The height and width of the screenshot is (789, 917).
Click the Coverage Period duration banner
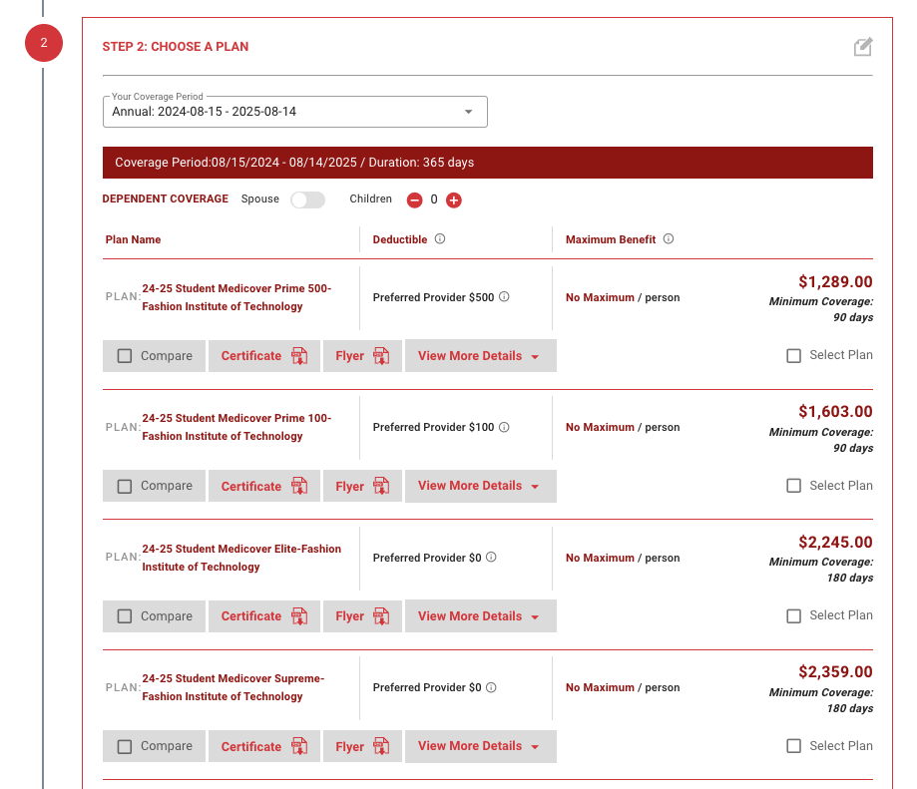(x=488, y=163)
